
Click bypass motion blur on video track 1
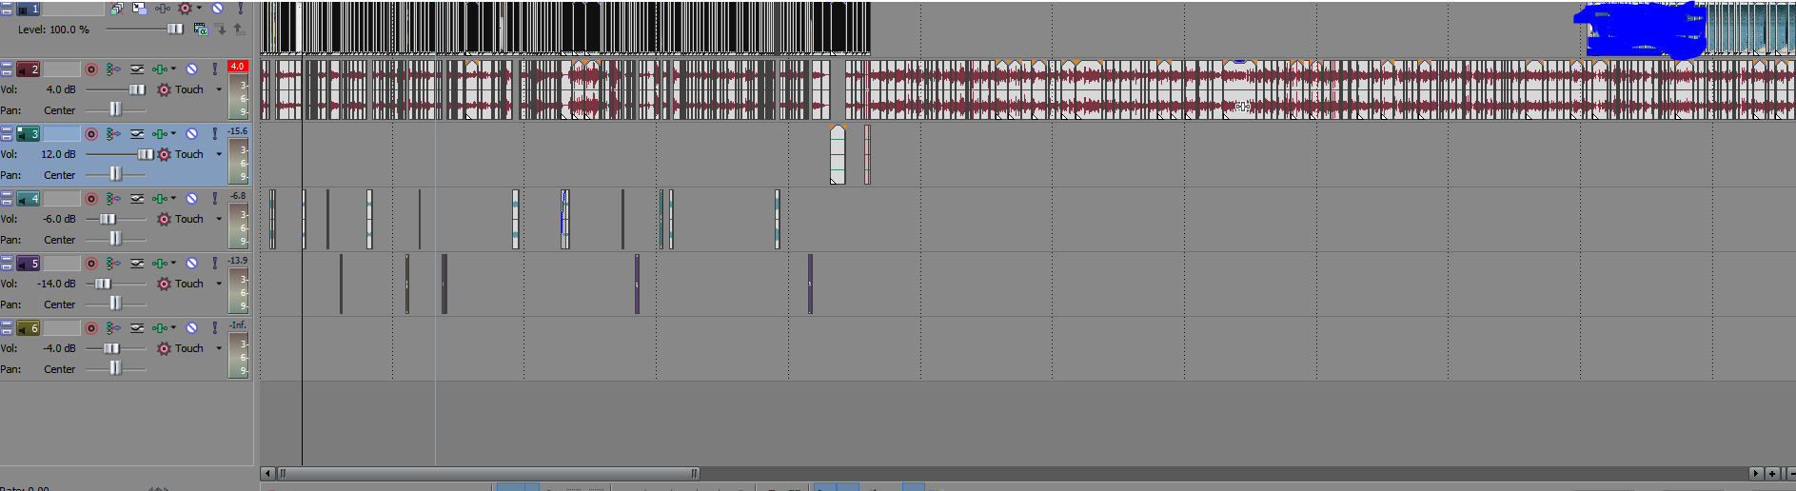[116, 9]
